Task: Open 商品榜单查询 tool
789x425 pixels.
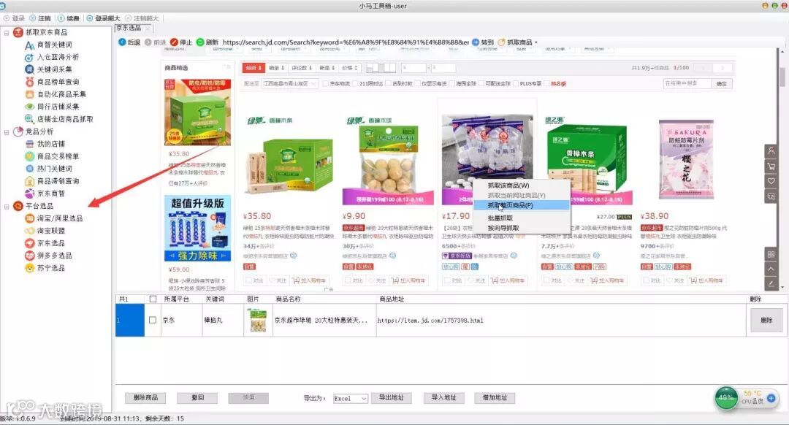Action: click(x=58, y=82)
